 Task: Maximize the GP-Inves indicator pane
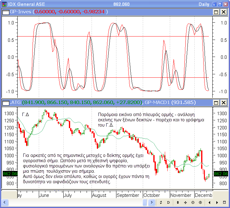pos(216,12)
